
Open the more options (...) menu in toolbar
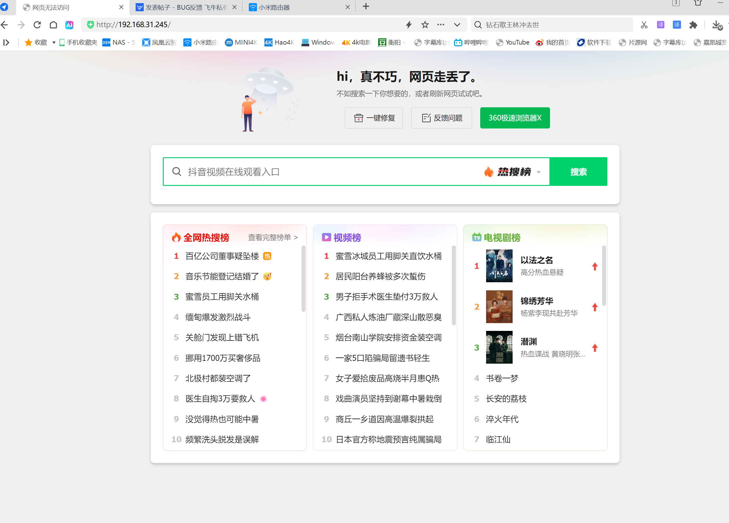click(x=441, y=25)
